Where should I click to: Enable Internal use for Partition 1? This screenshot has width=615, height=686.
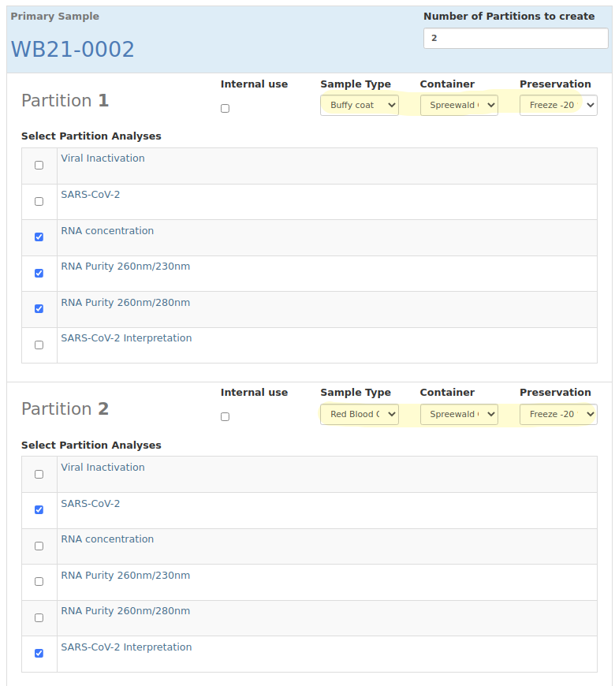point(225,109)
